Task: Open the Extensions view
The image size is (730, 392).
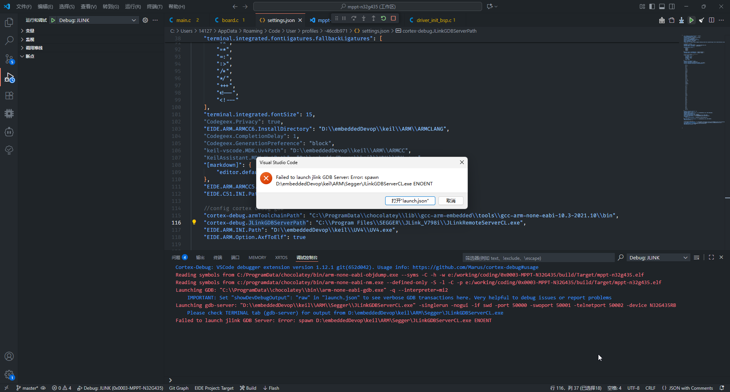Action: pos(9,96)
